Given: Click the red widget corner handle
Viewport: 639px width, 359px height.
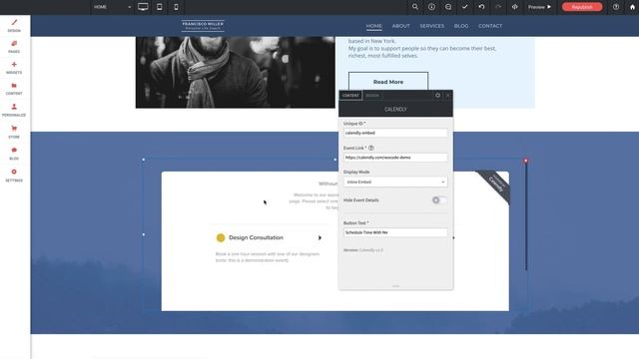Looking at the screenshot, I should coord(526,162).
